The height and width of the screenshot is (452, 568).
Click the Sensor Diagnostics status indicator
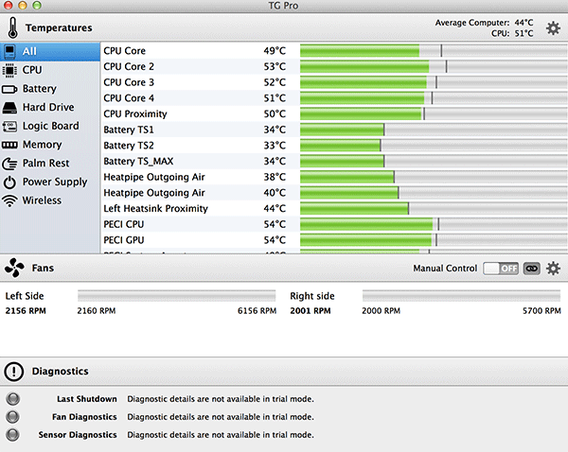12,435
